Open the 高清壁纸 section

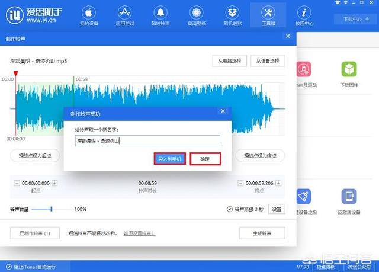tap(197, 16)
